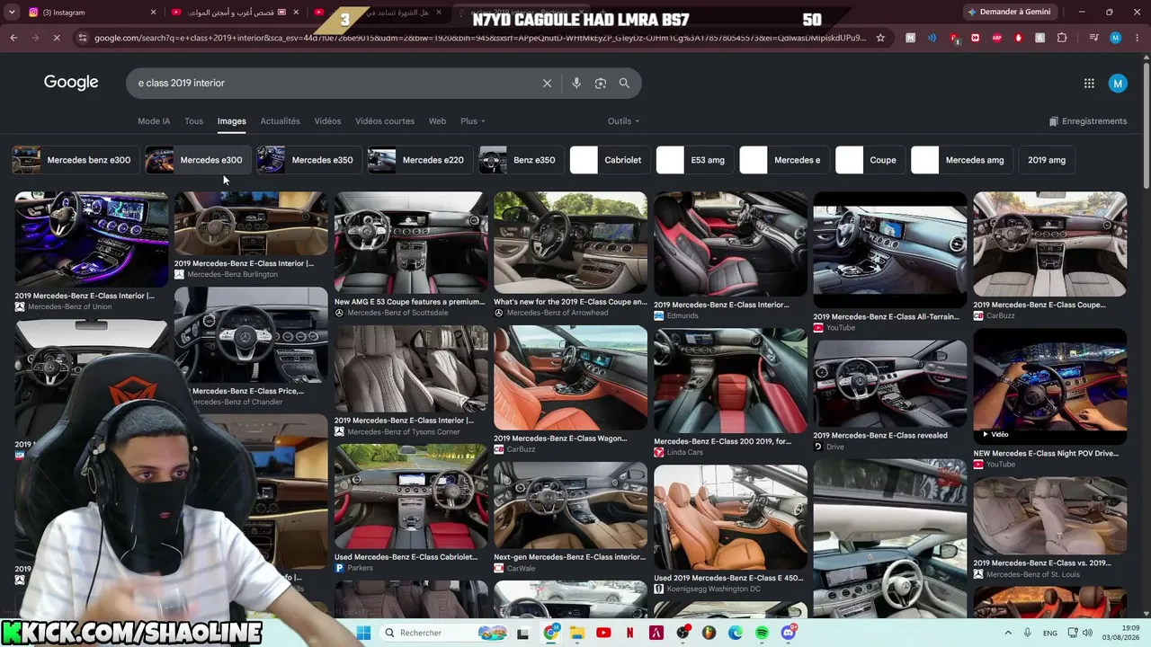Bookmark this page with the star icon
1151x647 pixels.
click(x=880, y=38)
